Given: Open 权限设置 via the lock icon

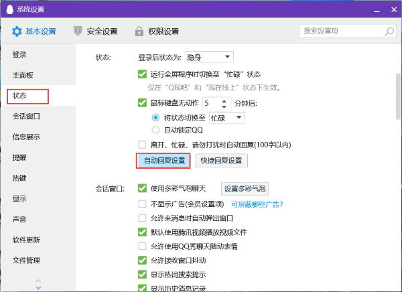Looking at the screenshot, I should [x=139, y=31].
